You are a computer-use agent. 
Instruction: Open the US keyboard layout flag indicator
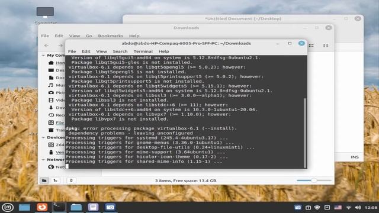tap(338, 208)
